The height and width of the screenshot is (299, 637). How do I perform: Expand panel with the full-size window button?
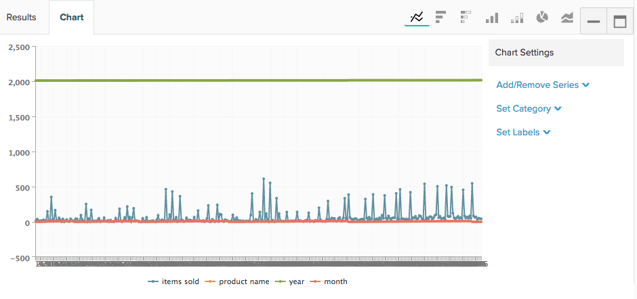tap(619, 21)
